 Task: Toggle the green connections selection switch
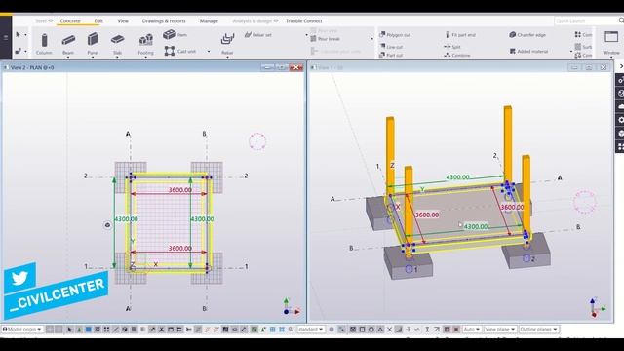(x=79, y=330)
